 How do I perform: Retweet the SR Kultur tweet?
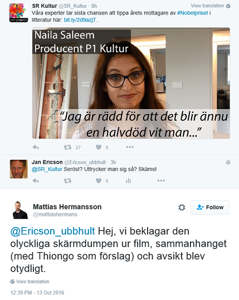coord(67,147)
